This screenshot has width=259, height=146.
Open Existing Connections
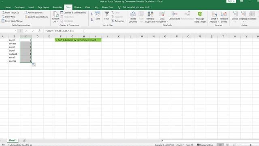pyautogui.click(x=36, y=17)
